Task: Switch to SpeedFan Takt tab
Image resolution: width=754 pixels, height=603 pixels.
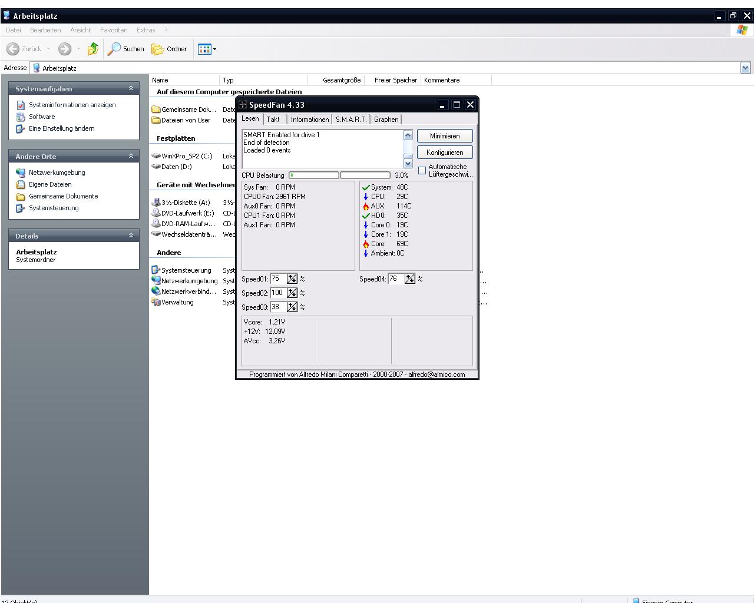Action: pos(273,120)
